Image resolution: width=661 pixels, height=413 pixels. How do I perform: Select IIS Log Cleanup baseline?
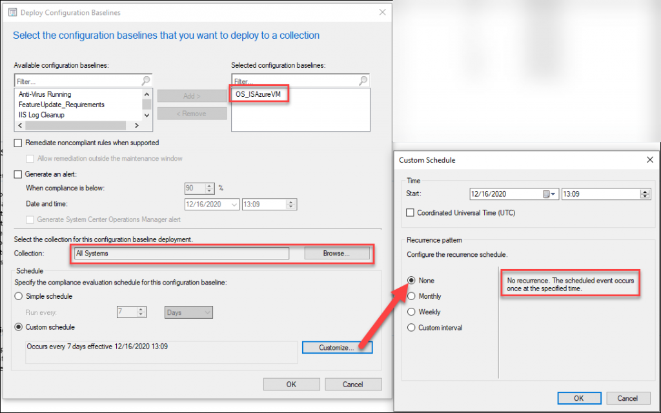coord(41,115)
